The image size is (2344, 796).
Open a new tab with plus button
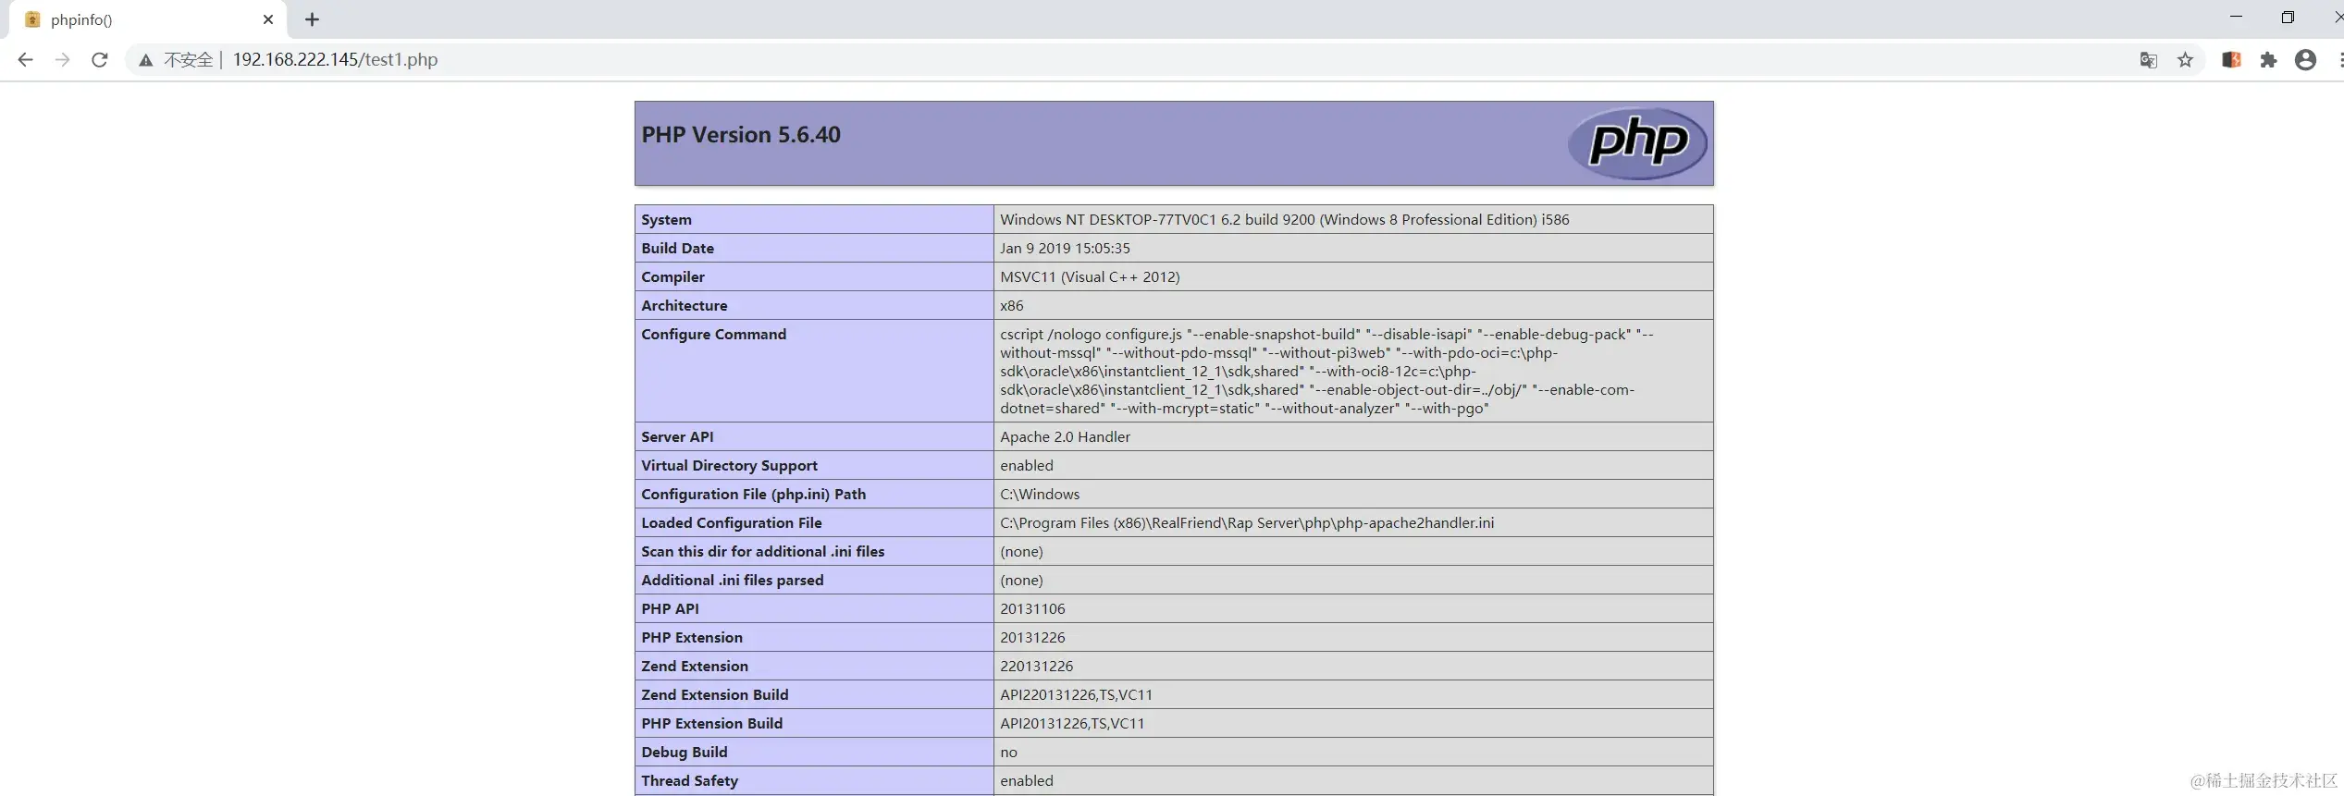312,19
